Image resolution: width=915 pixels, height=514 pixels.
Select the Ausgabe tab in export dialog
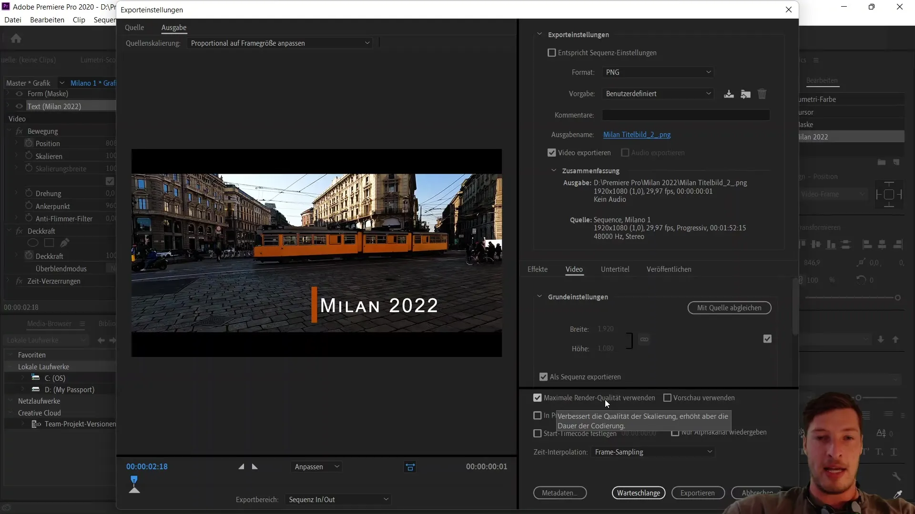tap(174, 27)
